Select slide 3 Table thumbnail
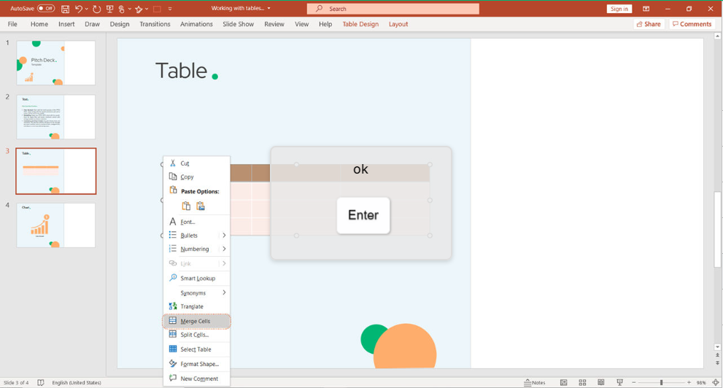The width and height of the screenshot is (723, 388). (x=55, y=171)
